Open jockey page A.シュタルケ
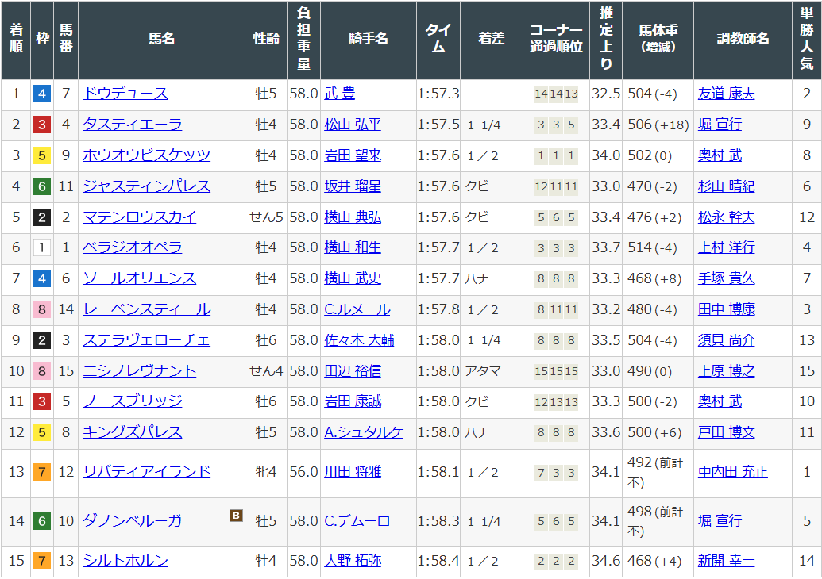 pos(364,432)
